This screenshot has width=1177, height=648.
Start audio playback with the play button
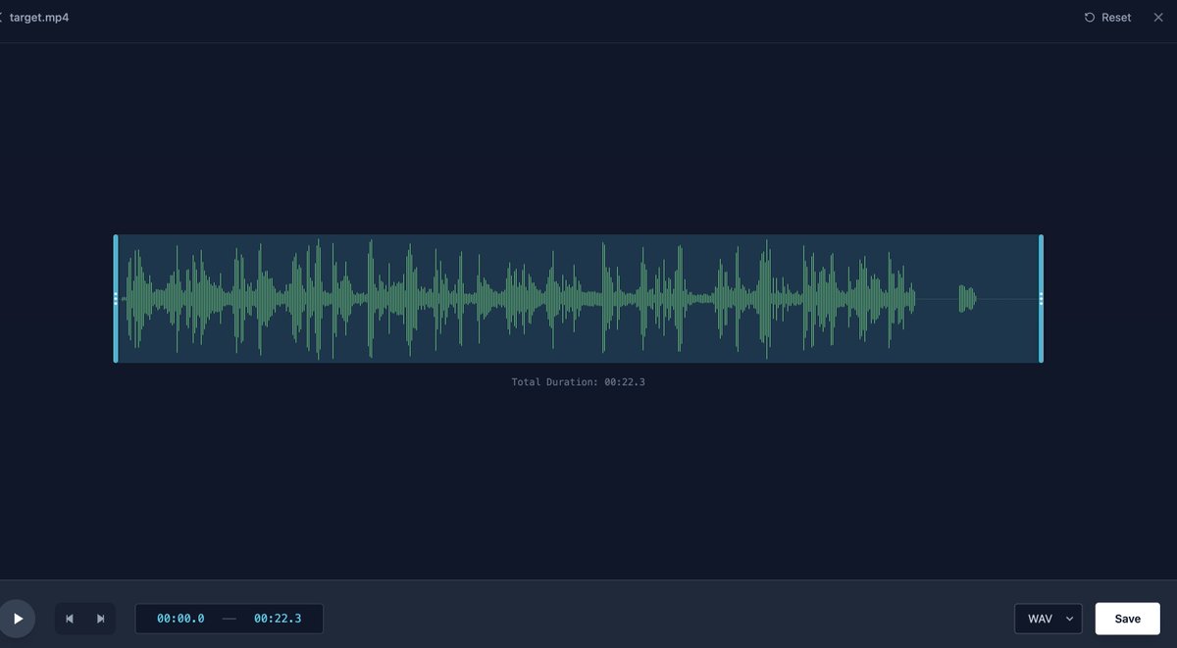click(17, 619)
